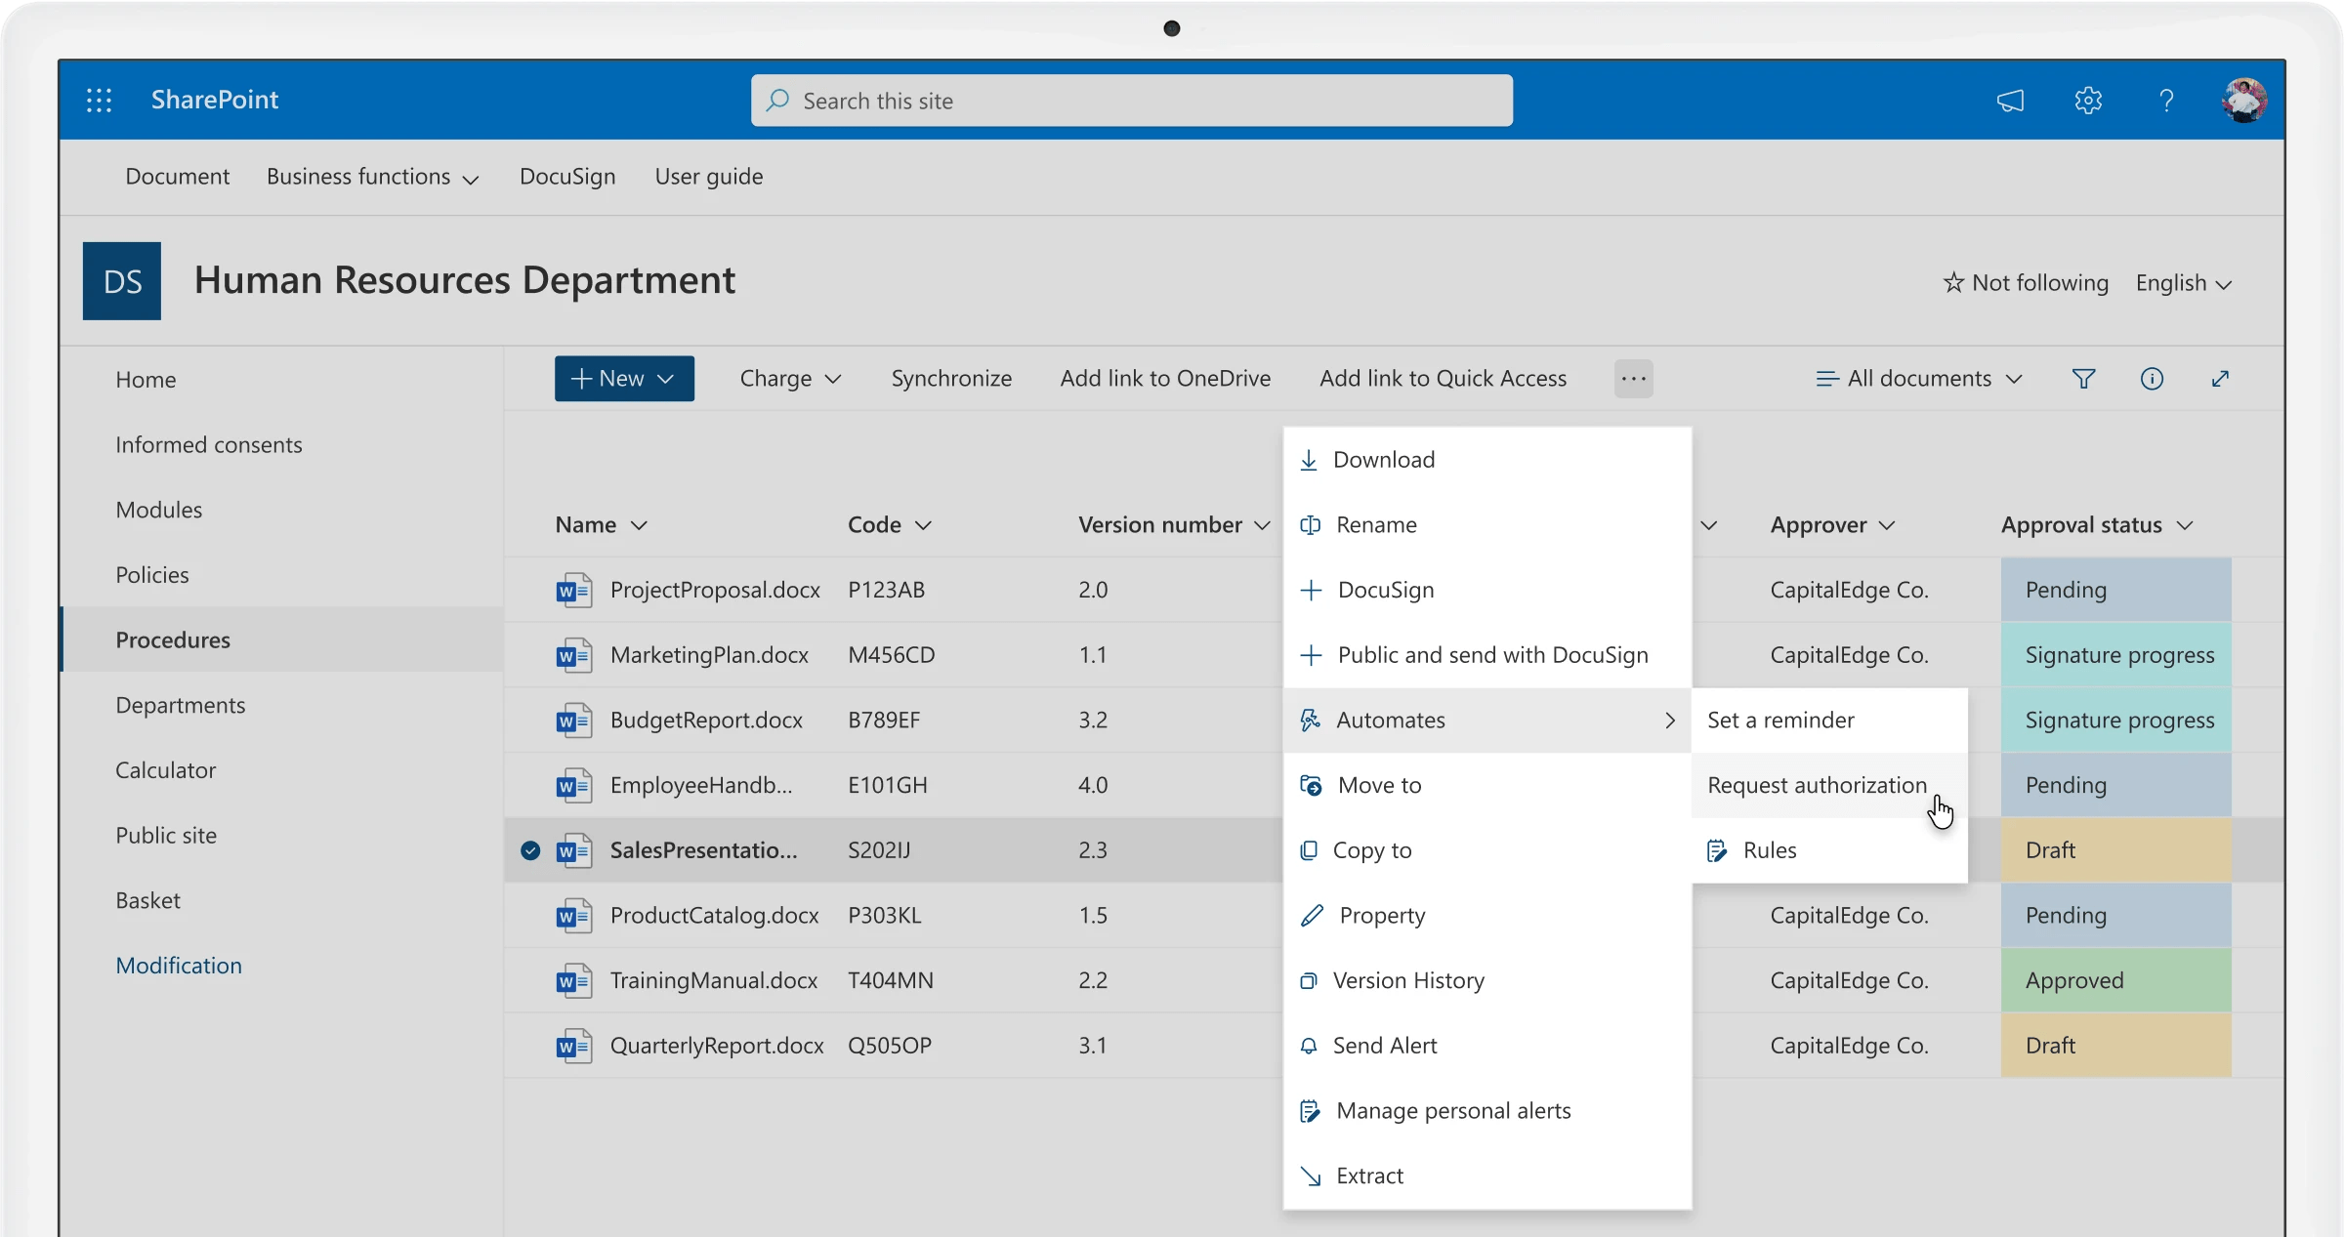This screenshot has width=2344, height=1237.
Task: Expand the Automates submenu arrow
Action: click(x=1669, y=720)
